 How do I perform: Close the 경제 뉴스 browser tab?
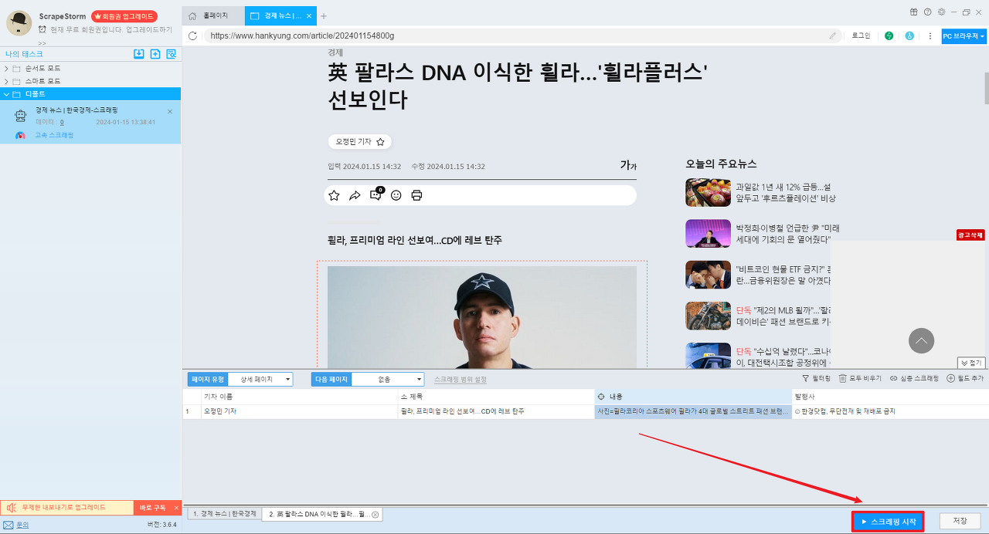tap(309, 15)
